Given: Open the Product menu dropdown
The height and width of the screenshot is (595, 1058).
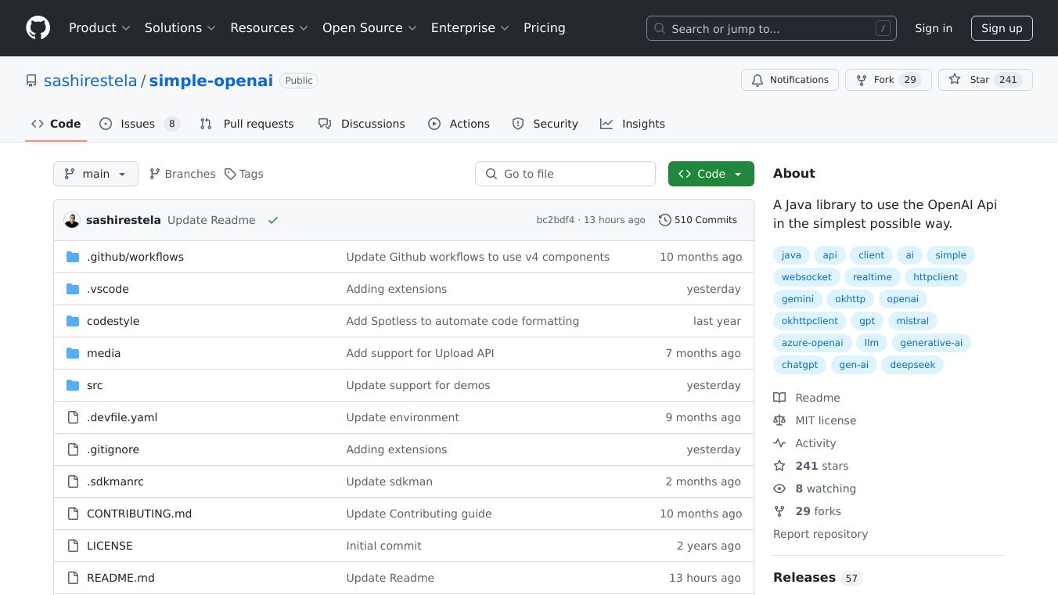Looking at the screenshot, I should click(99, 28).
